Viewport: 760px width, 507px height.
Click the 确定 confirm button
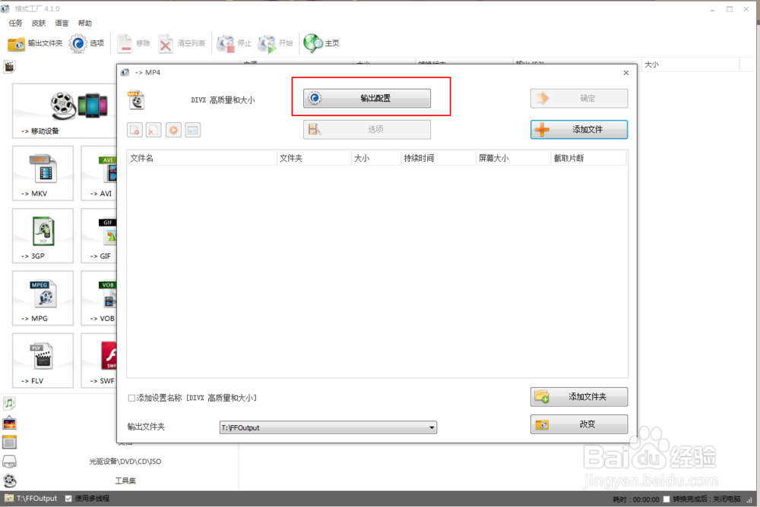click(578, 99)
